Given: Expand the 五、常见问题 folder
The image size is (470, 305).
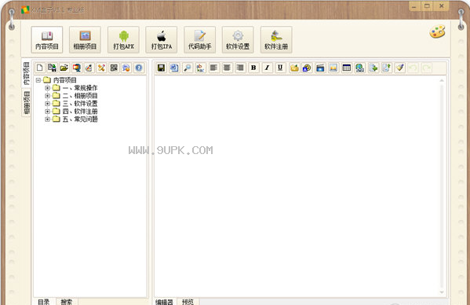Looking at the screenshot, I should click(47, 119).
